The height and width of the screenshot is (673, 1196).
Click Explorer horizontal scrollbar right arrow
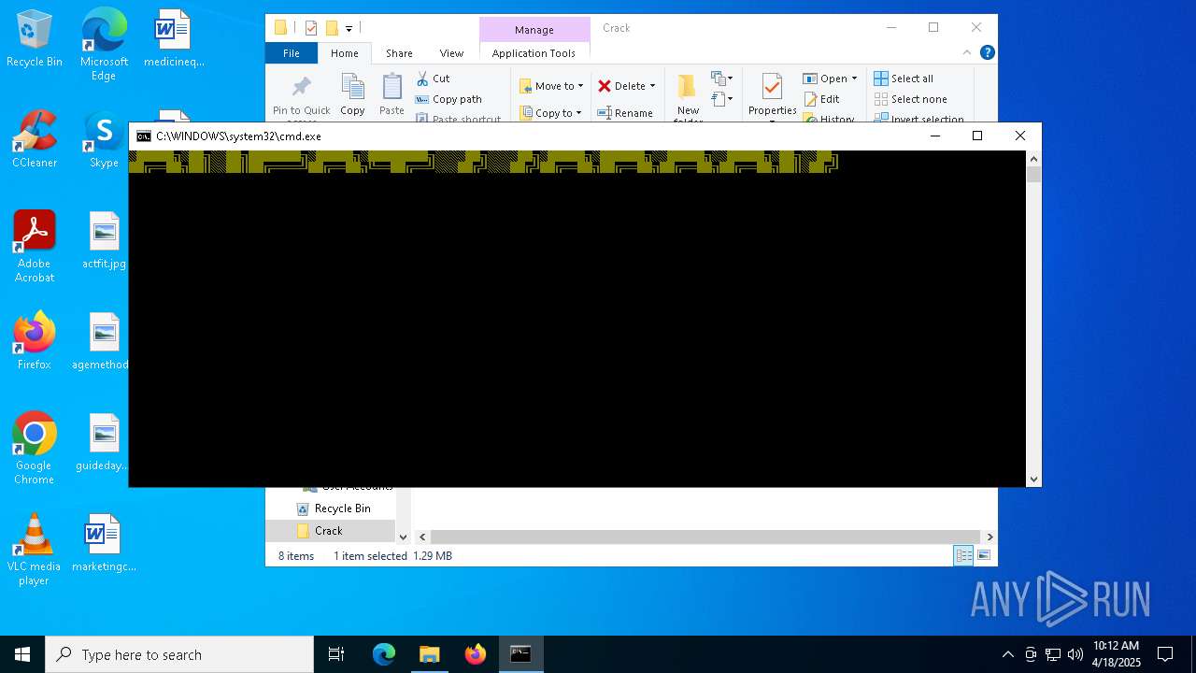tap(990, 537)
